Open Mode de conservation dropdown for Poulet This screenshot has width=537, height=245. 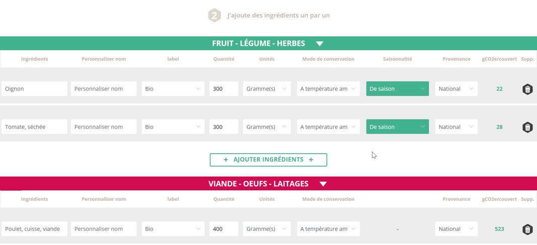(x=328, y=229)
